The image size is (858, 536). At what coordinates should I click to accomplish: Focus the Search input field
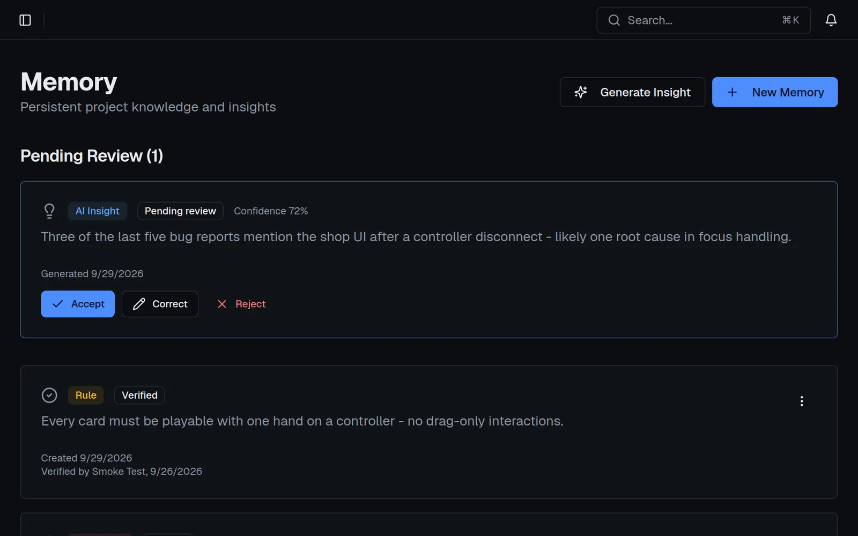tap(703, 20)
